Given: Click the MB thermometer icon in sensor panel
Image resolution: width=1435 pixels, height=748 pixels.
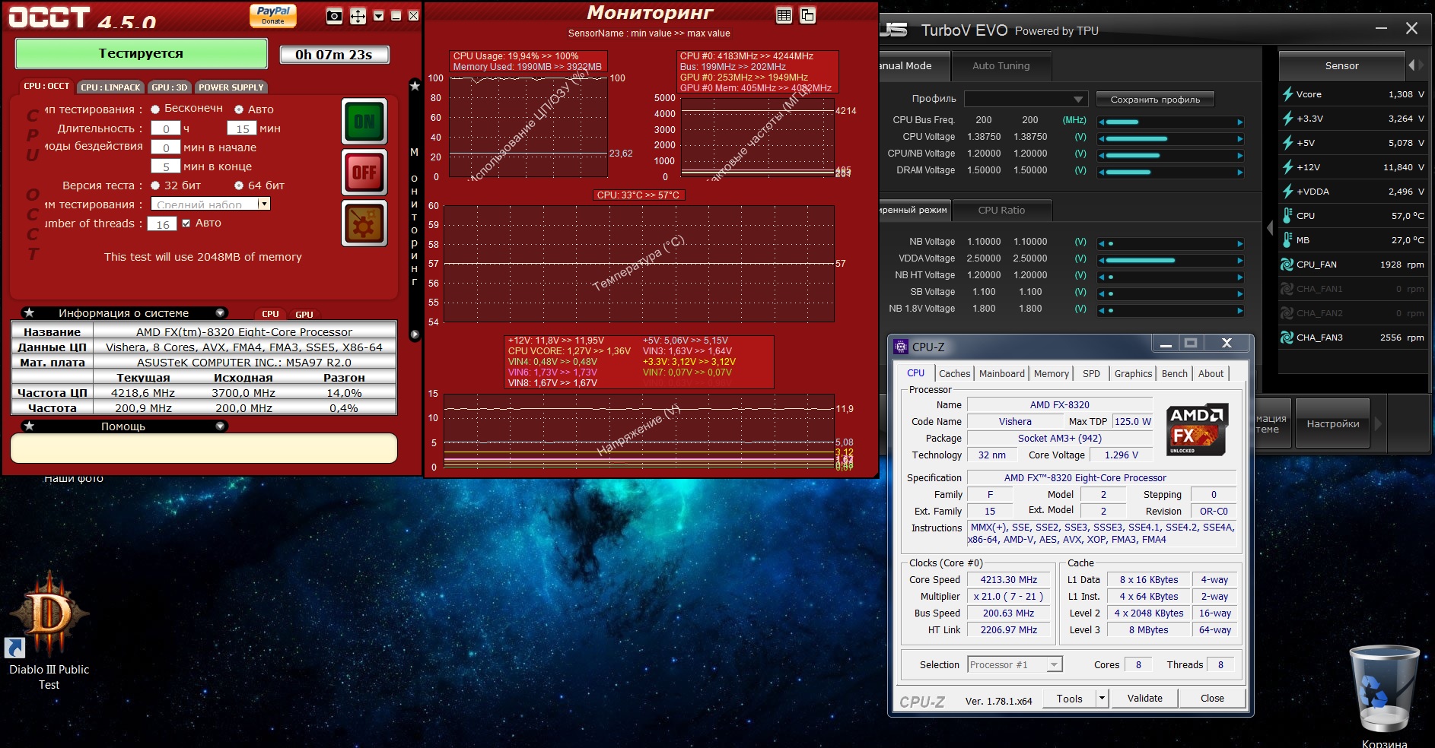Looking at the screenshot, I should click(x=1287, y=240).
